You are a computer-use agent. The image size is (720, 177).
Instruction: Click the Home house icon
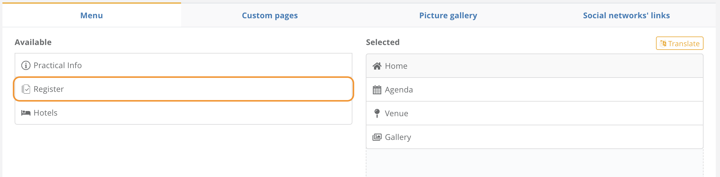coord(377,66)
